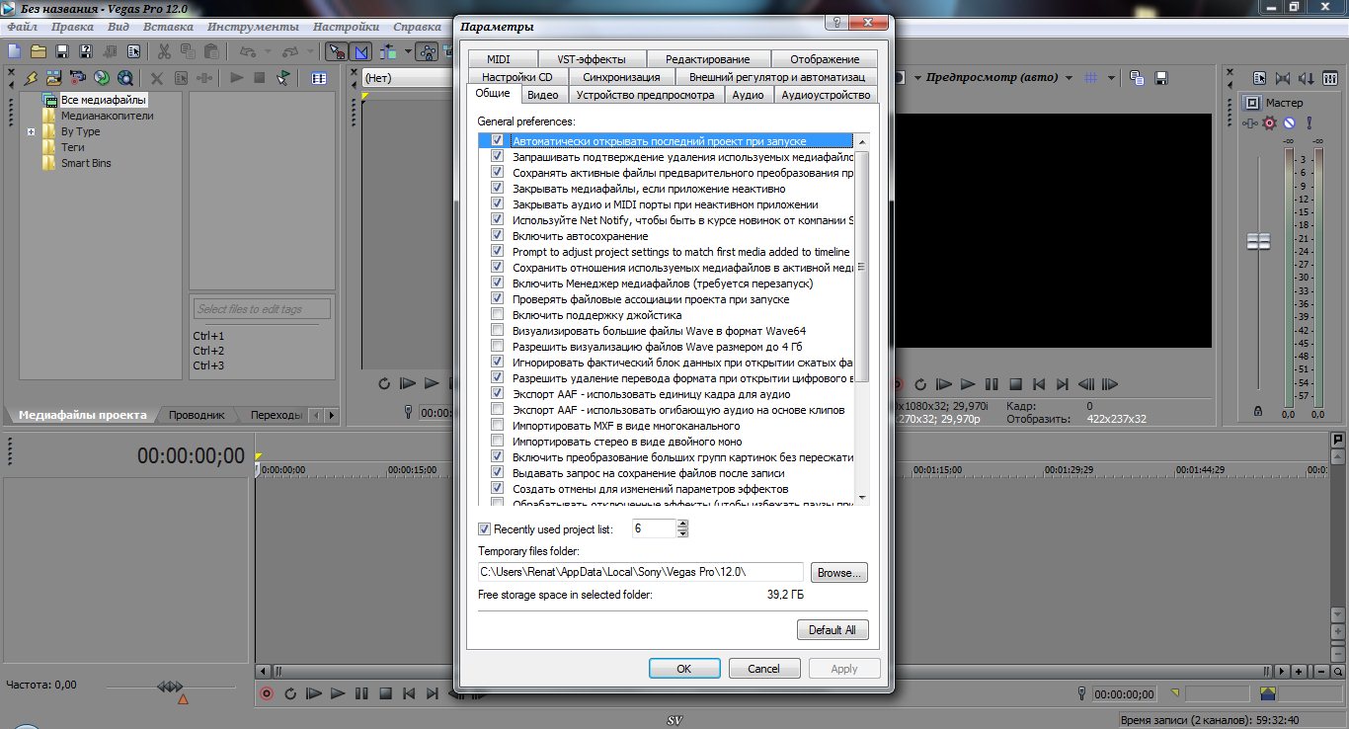Click the Master volume fader handle
Image resolution: width=1349 pixels, height=729 pixels.
(x=1258, y=241)
